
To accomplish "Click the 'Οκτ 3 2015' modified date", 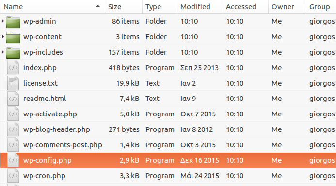I will [x=198, y=145].
